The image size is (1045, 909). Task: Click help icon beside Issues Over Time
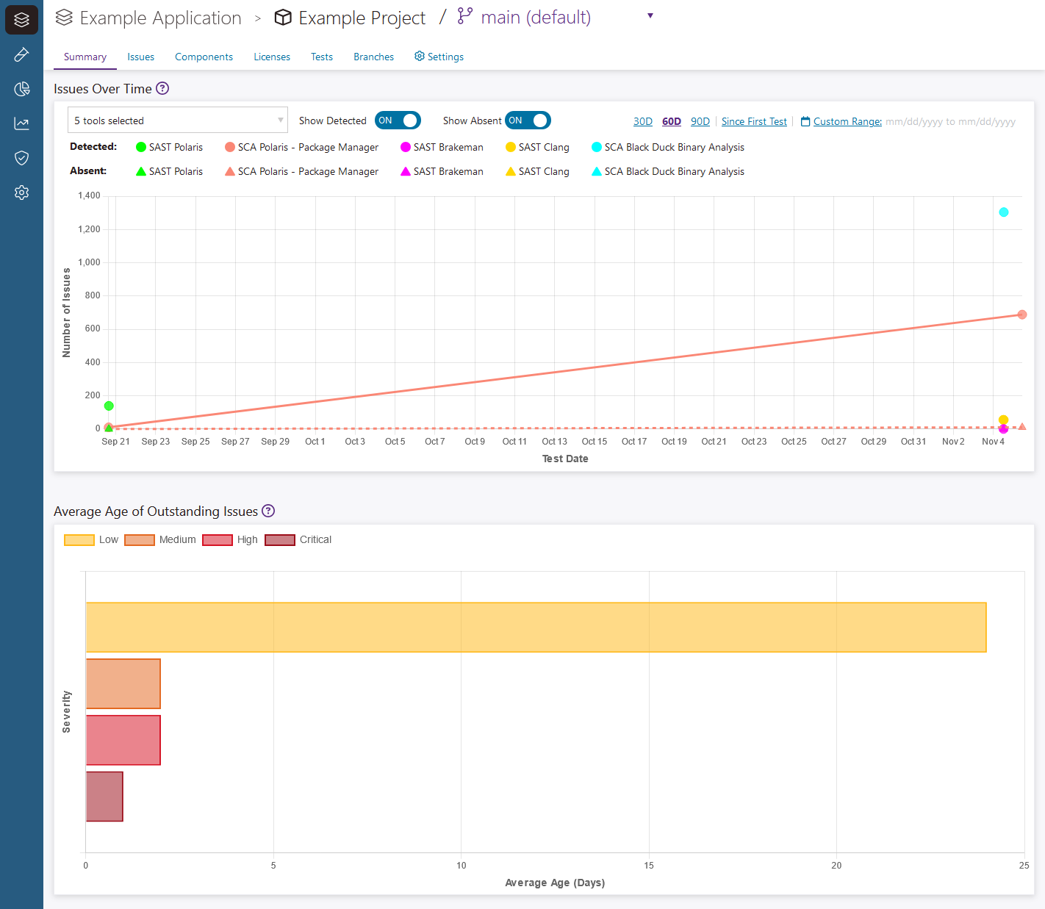[162, 89]
